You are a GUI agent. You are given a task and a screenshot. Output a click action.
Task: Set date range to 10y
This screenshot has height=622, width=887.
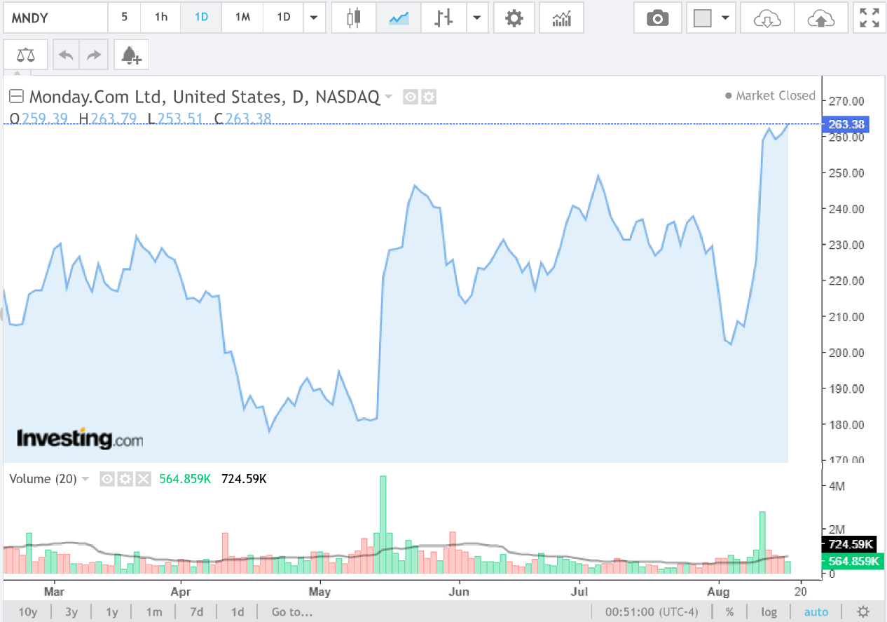pyautogui.click(x=28, y=611)
